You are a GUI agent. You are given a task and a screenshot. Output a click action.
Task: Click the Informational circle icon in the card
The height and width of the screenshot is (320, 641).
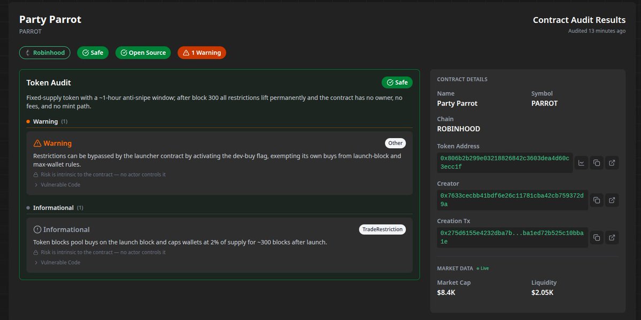[x=37, y=229]
